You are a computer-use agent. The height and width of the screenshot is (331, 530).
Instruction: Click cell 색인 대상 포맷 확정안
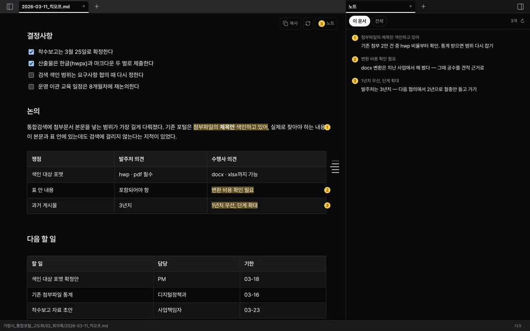(x=90, y=279)
